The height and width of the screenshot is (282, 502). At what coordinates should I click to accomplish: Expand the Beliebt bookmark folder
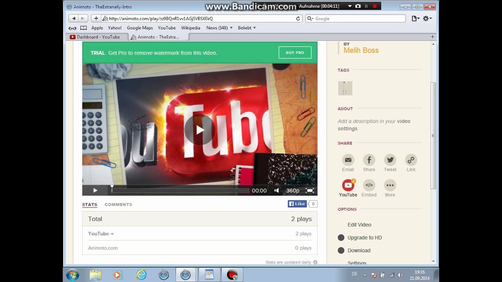247,28
